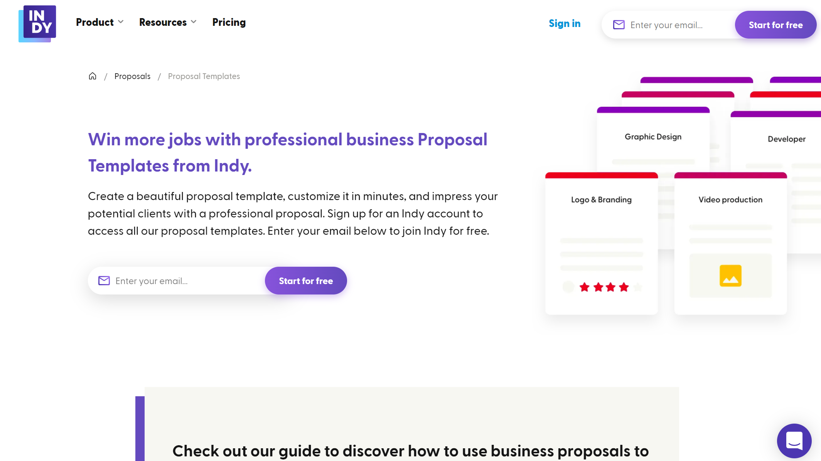The height and width of the screenshot is (461, 821).
Task: Select the Developer template card
Action: pyautogui.click(x=786, y=139)
